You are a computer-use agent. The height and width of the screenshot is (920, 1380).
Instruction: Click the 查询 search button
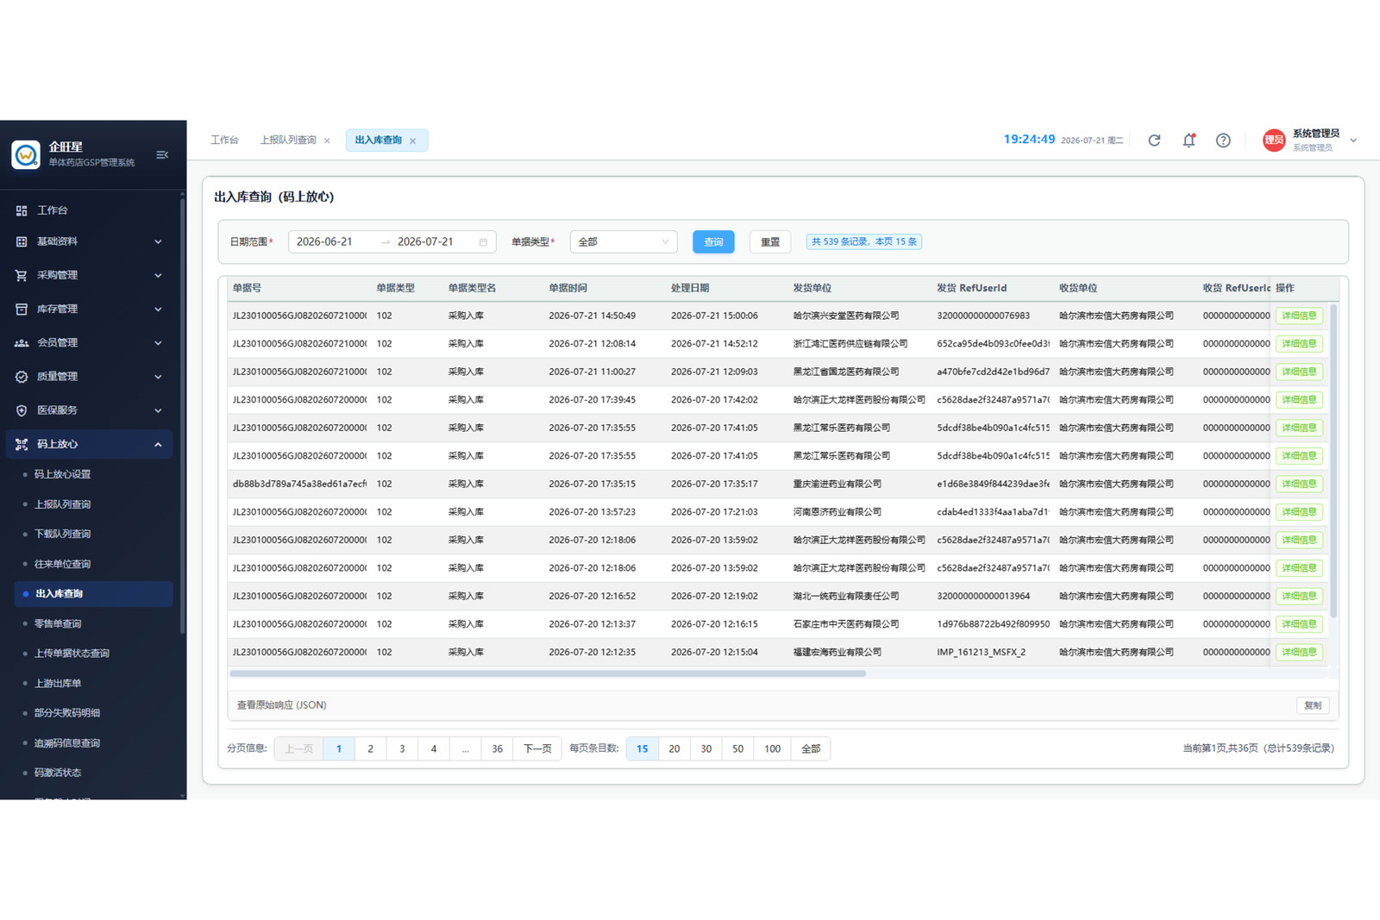pyautogui.click(x=713, y=242)
